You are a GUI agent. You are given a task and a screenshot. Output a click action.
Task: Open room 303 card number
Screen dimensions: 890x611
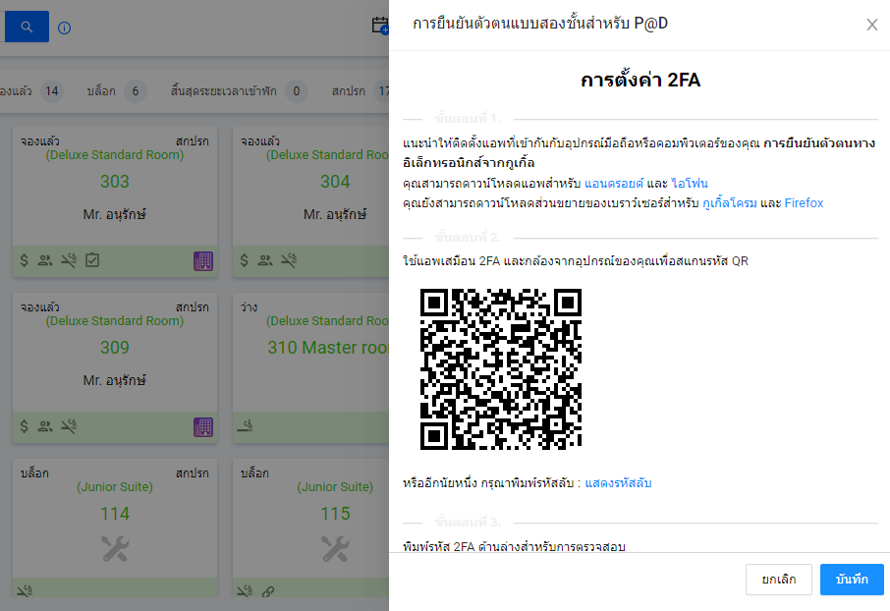click(x=115, y=182)
